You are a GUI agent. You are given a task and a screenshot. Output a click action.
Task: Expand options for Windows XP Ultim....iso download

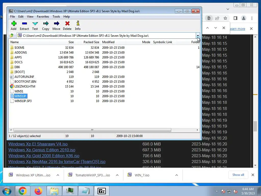(58, 175)
